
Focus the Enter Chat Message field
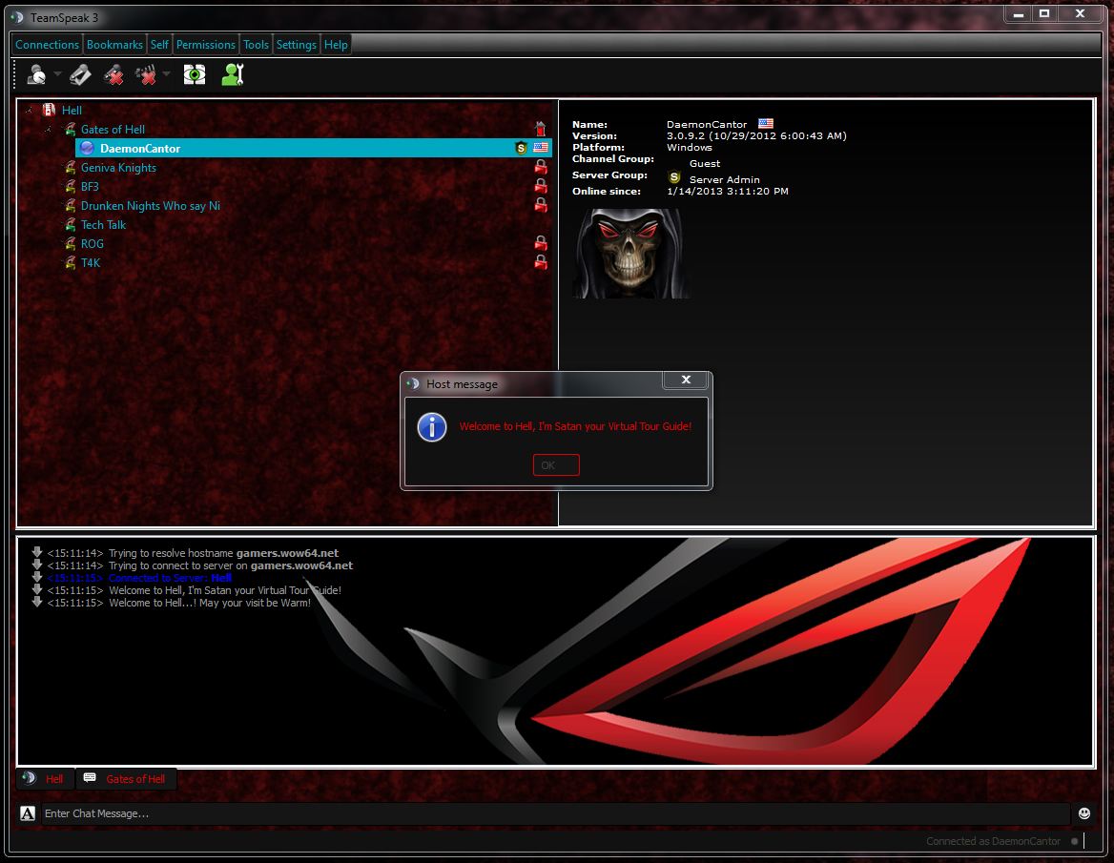pyautogui.click(x=555, y=813)
